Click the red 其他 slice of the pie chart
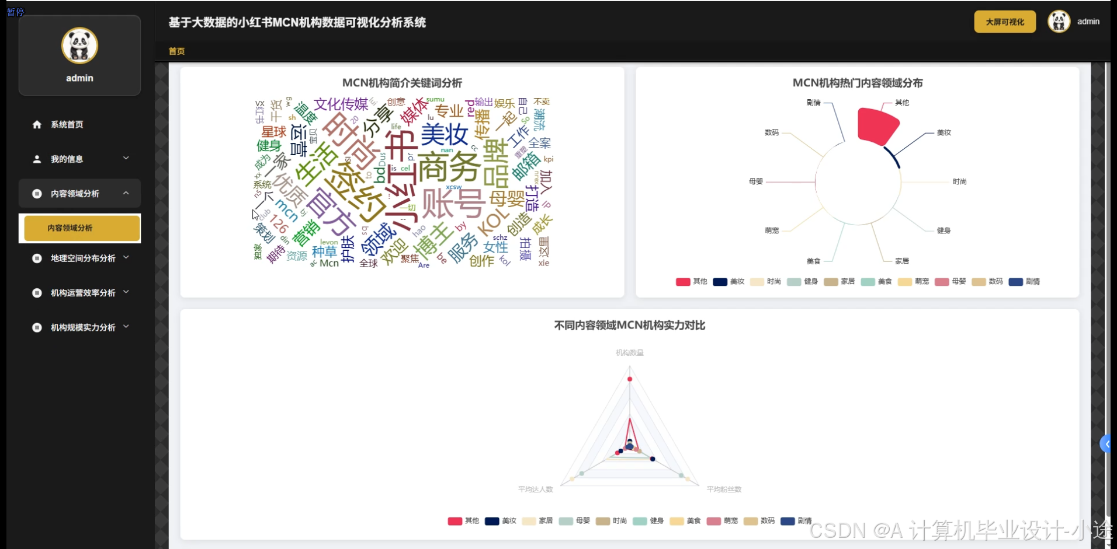Viewport: 1117px width, 549px height. pyautogui.click(x=876, y=127)
